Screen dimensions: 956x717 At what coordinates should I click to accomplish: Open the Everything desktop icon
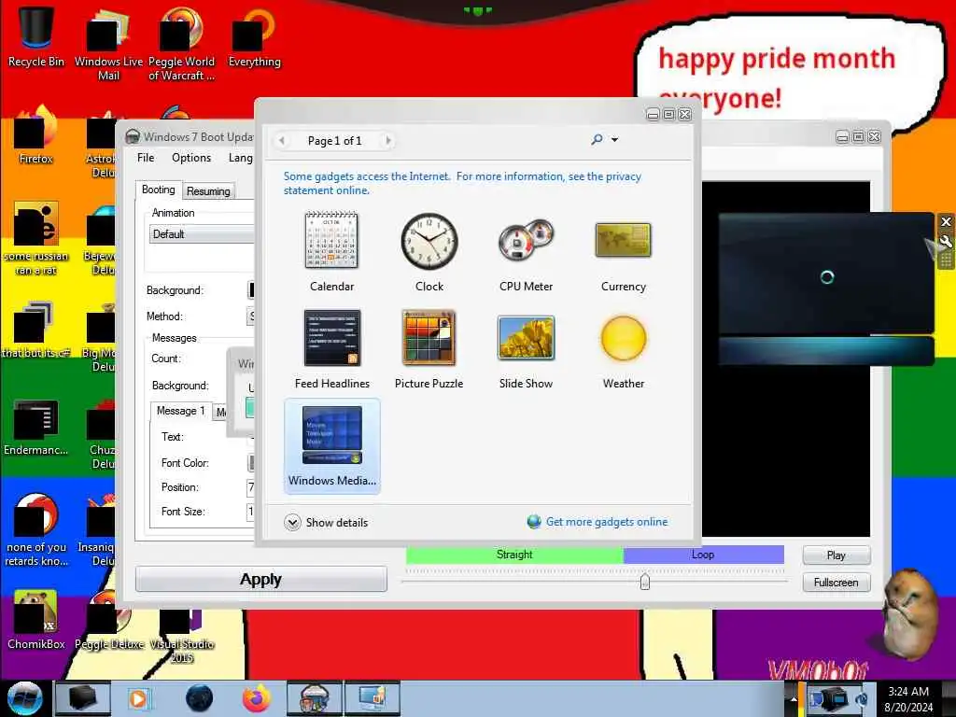[x=254, y=37]
